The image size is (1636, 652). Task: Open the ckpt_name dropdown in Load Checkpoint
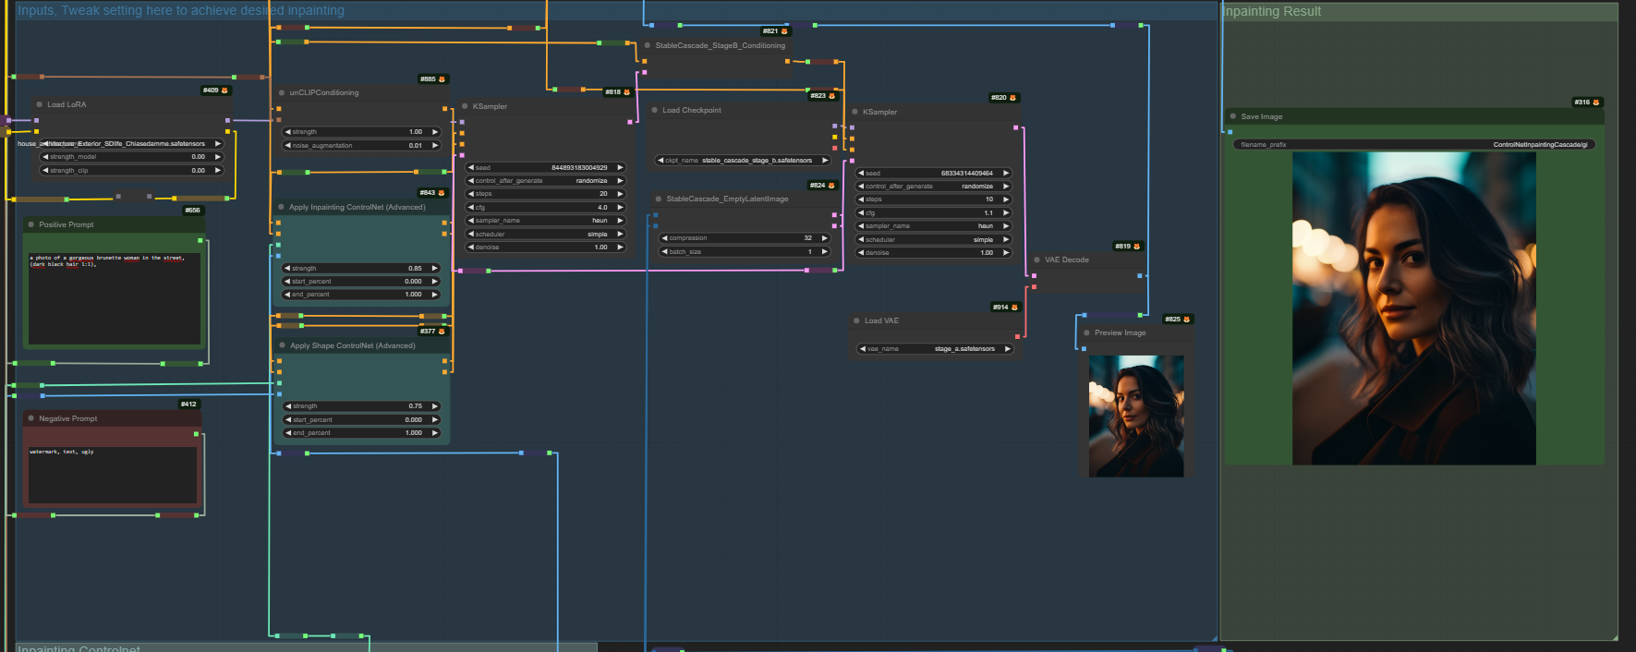click(743, 161)
